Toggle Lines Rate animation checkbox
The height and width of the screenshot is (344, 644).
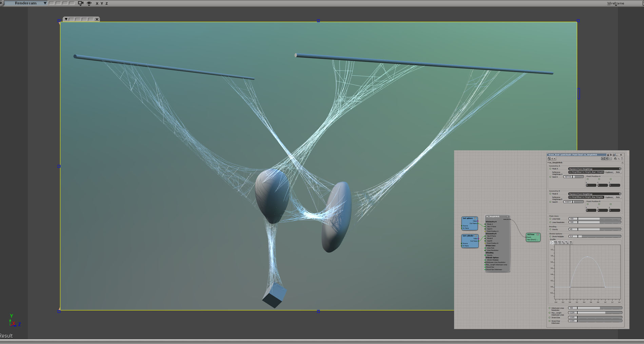[x=550, y=219]
